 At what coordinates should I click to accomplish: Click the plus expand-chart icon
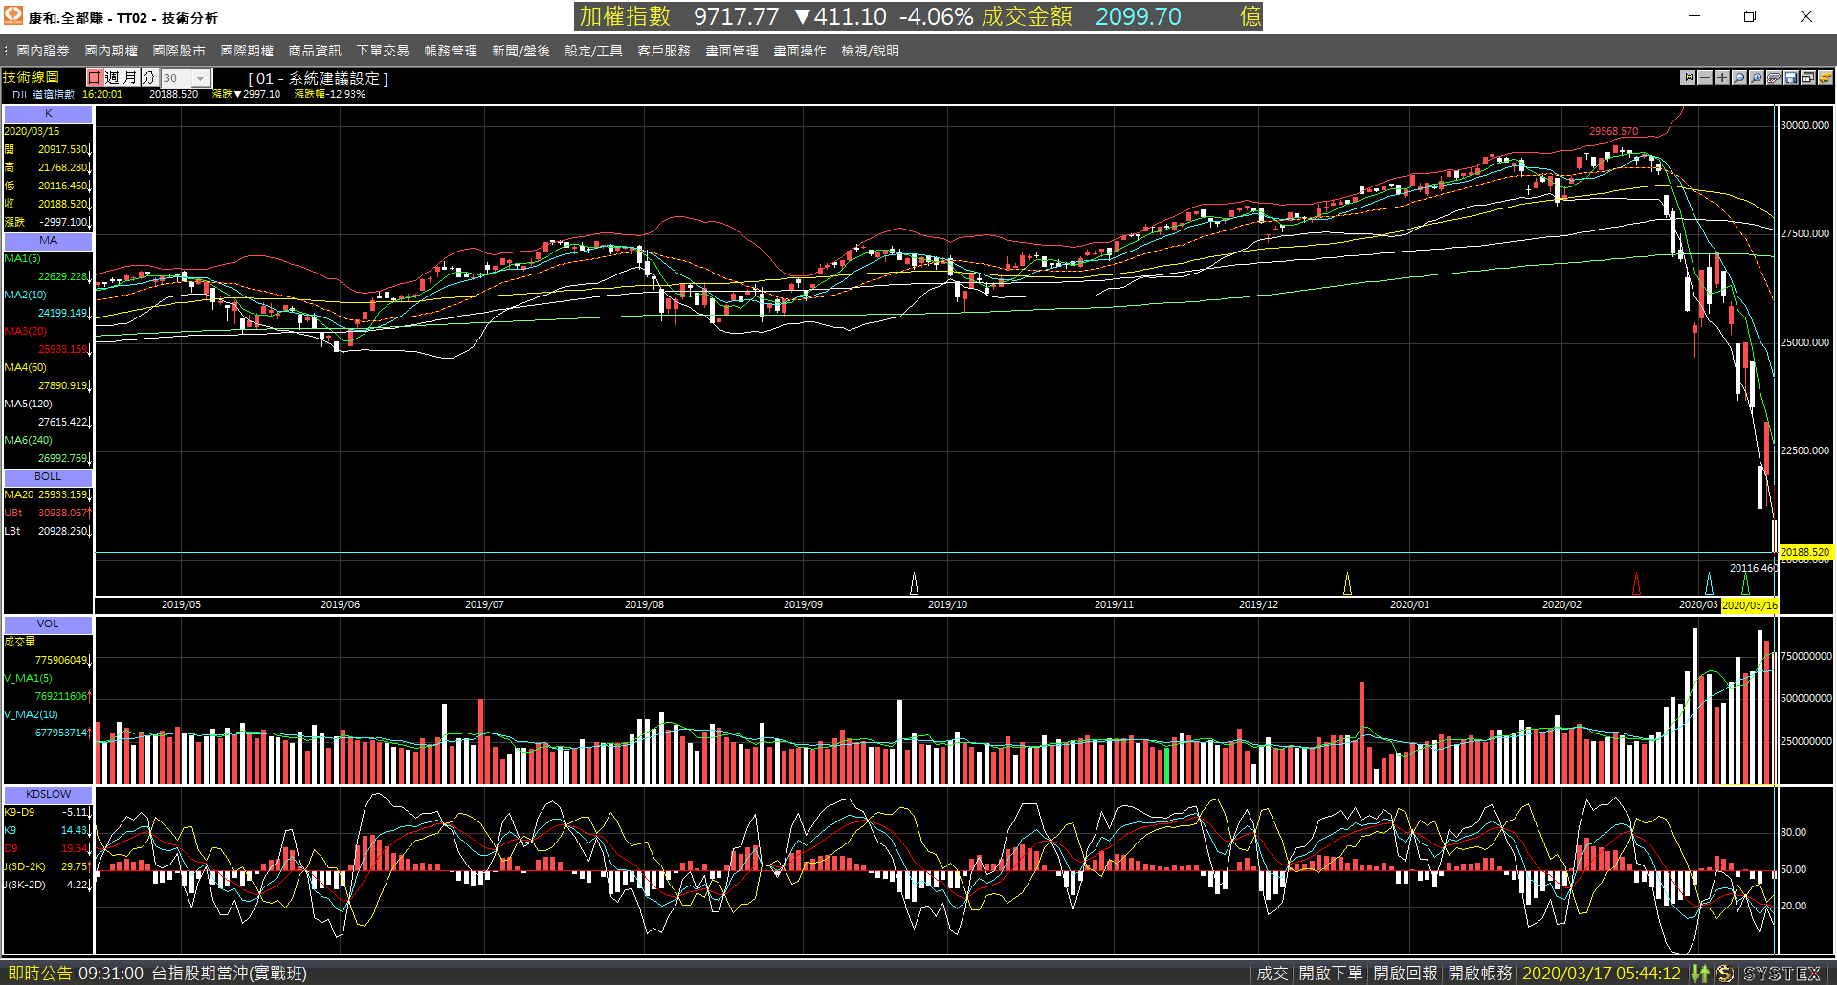click(x=1722, y=77)
